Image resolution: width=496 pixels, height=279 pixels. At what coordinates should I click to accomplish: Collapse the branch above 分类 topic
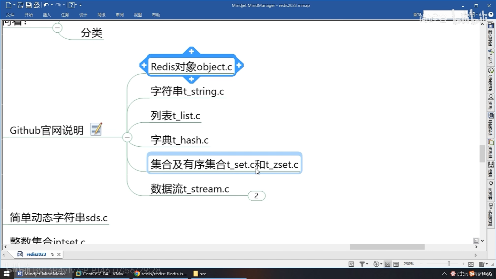(x=57, y=28)
